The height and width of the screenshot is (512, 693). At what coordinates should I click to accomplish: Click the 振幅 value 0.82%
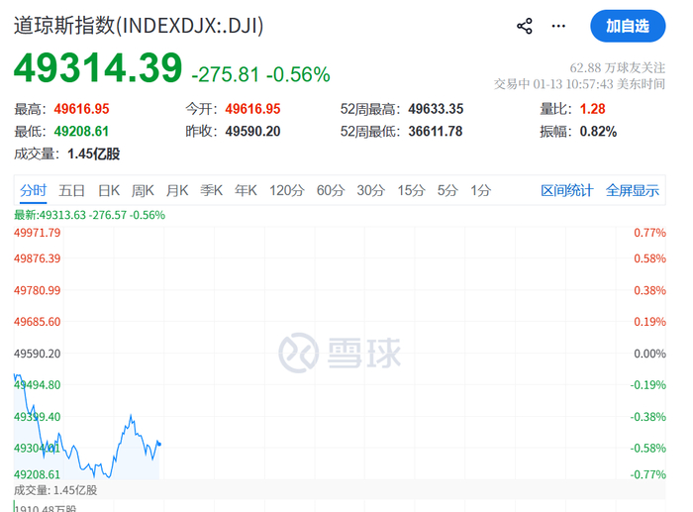(x=598, y=132)
